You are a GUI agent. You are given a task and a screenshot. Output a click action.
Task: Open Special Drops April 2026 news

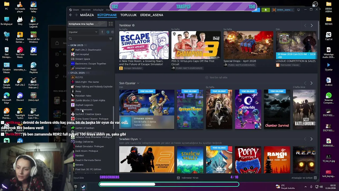tap(248, 45)
